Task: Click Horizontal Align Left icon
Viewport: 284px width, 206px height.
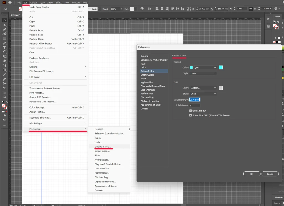Action: coord(157,9)
